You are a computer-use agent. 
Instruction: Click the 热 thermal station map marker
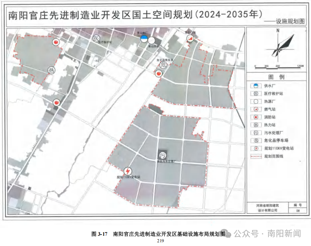pos(52,70)
